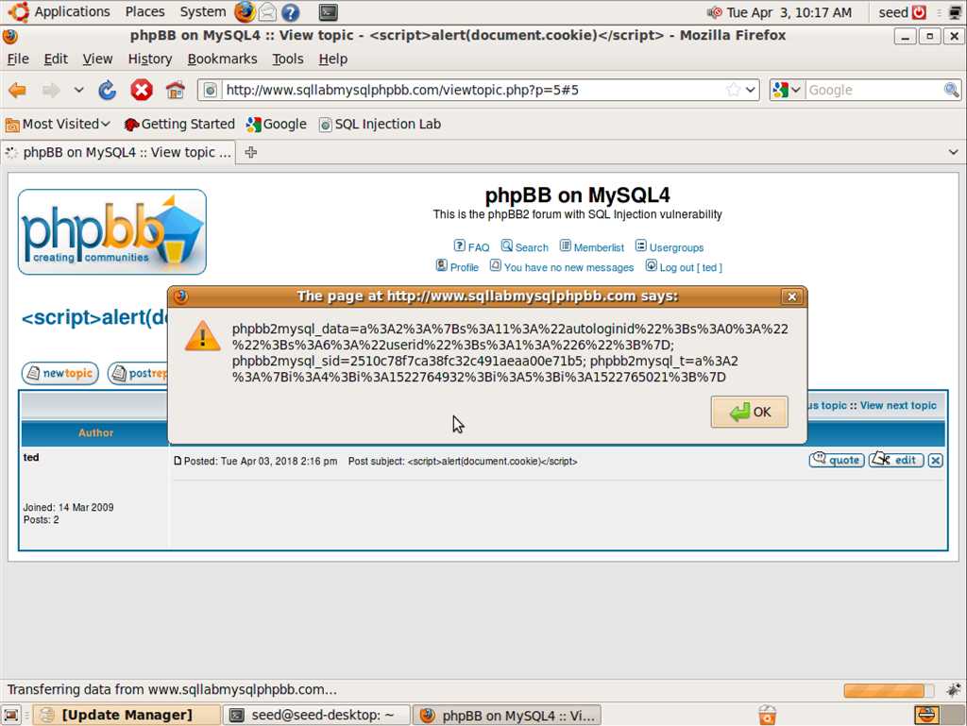The height and width of the screenshot is (726, 967).
Task: Open the Bookmarks menu
Action: (x=222, y=59)
